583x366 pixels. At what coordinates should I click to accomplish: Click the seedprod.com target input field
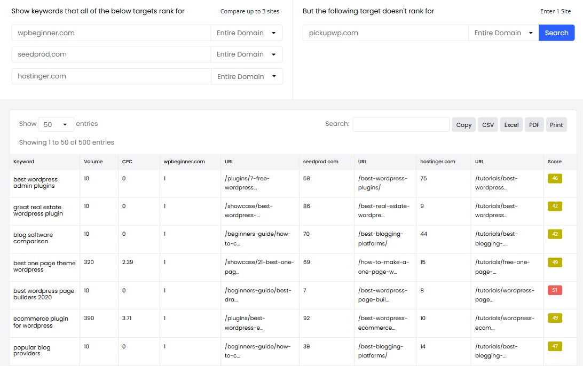tap(111, 54)
